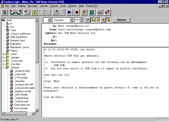The height and width of the screenshot is (122, 169).
Task: Toggle the Word Wrap button
Action: [98, 20]
